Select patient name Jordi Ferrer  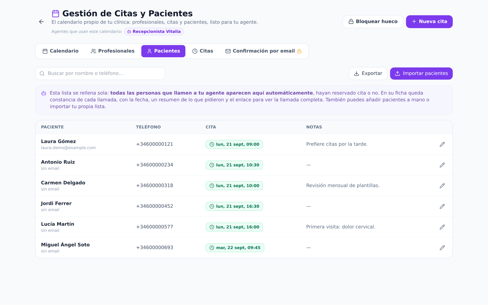(x=56, y=203)
